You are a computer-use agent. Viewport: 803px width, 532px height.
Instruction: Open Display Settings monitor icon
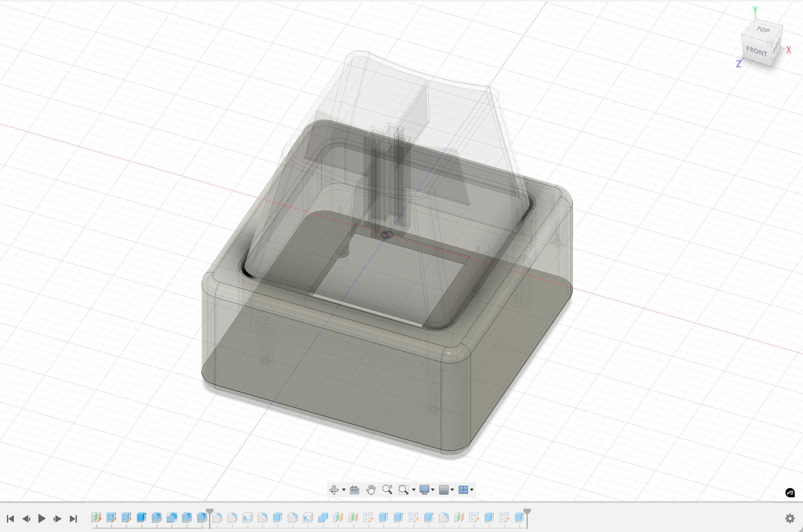[x=424, y=490]
